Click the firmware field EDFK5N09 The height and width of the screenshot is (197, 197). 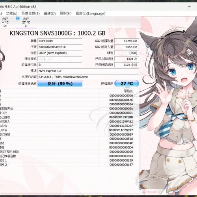coord(60,41)
